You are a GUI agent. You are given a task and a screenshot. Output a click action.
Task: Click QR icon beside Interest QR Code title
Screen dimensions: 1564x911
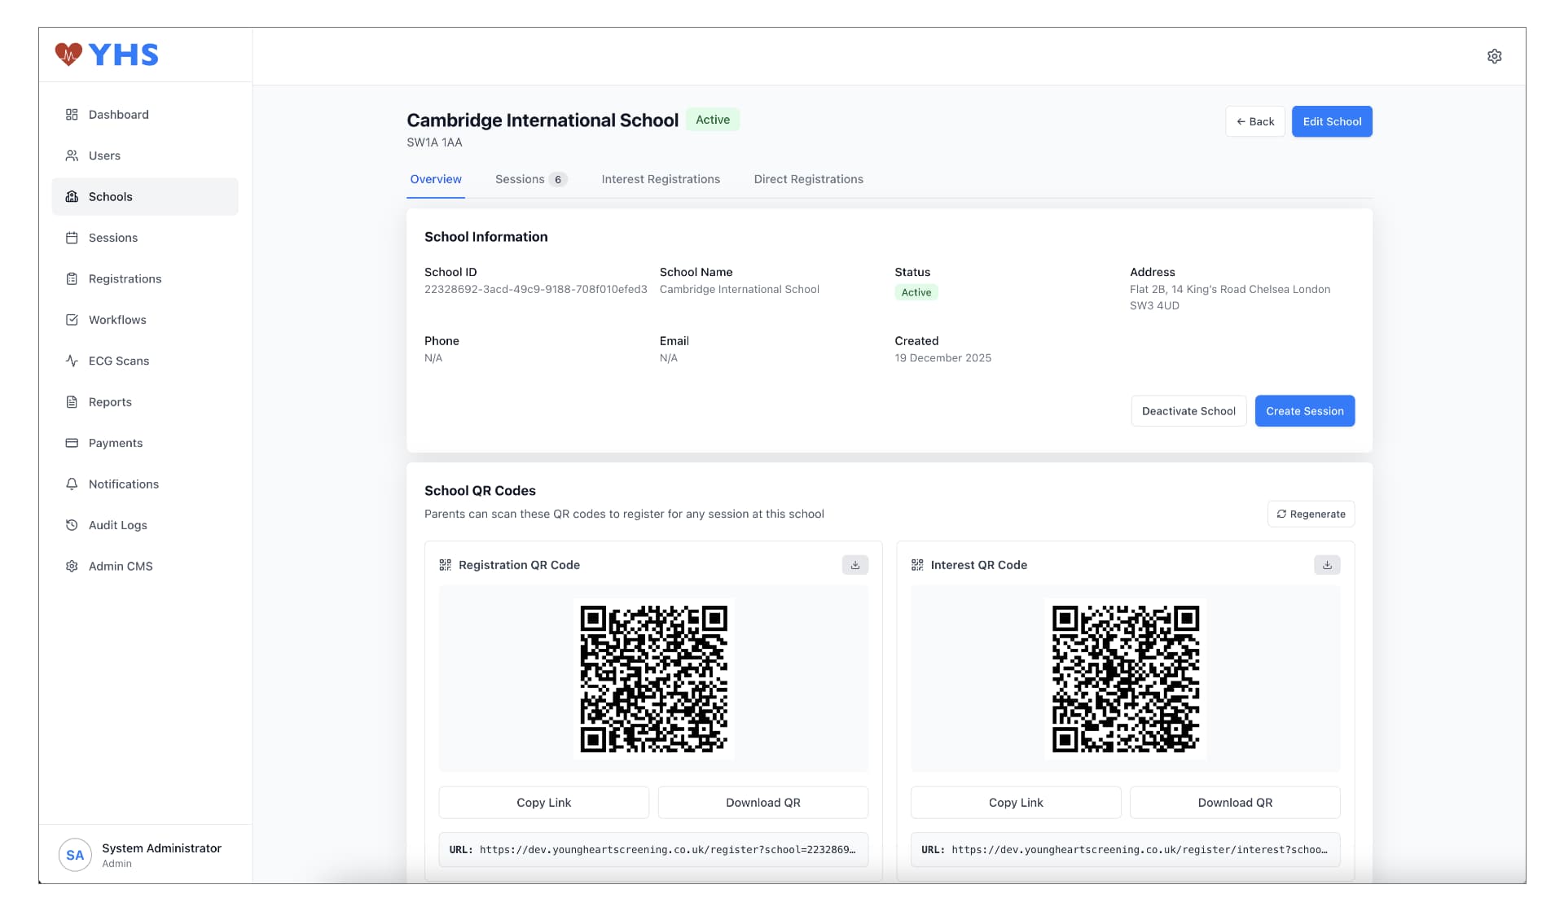[x=917, y=565]
